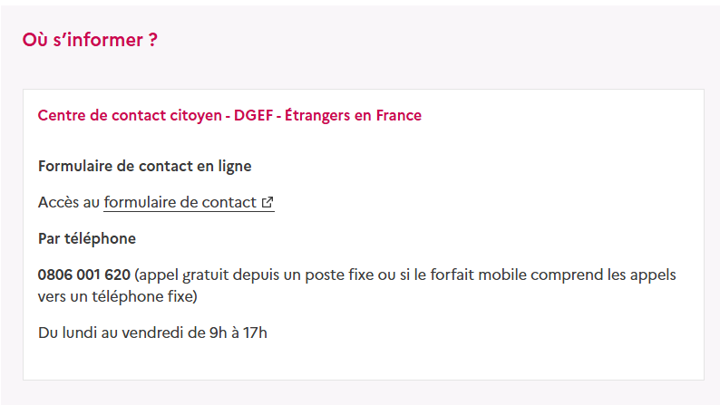720x405 pixels.
Task: Open the formulaire de contact link
Action: (189, 202)
